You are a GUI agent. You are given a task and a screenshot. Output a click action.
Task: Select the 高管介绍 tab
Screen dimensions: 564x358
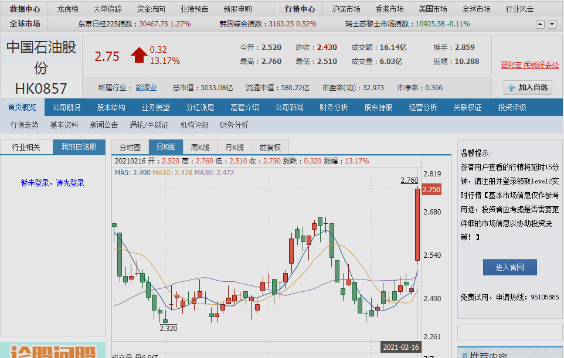pos(244,107)
